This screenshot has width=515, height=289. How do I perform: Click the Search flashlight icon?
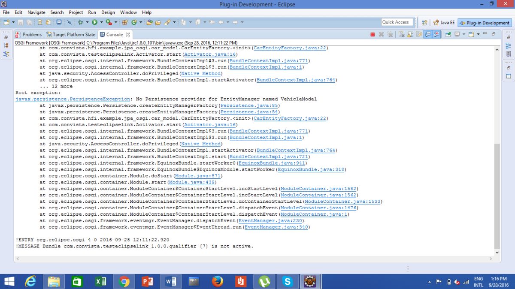(x=167, y=22)
